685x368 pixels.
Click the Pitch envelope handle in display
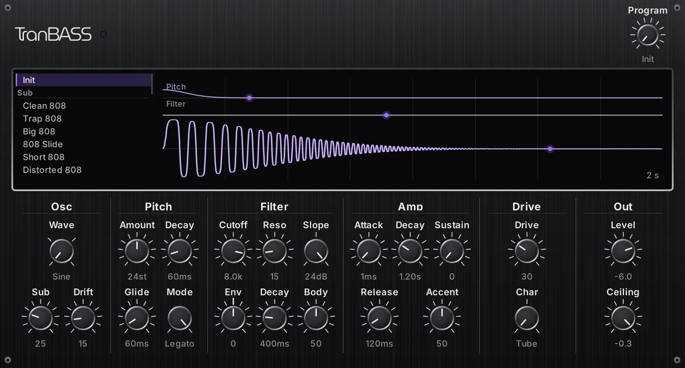point(250,98)
